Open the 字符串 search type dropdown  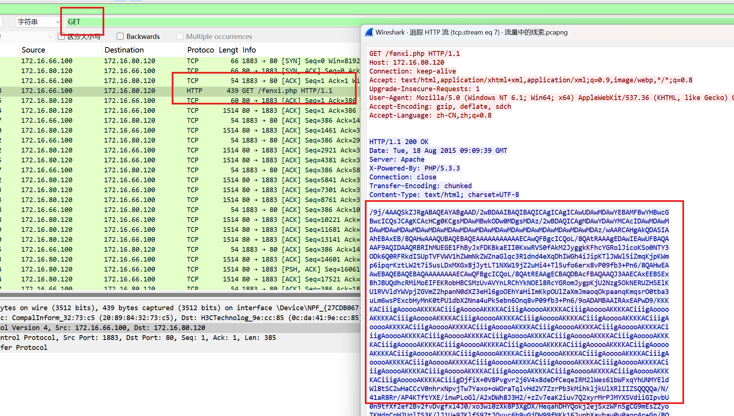(x=38, y=22)
